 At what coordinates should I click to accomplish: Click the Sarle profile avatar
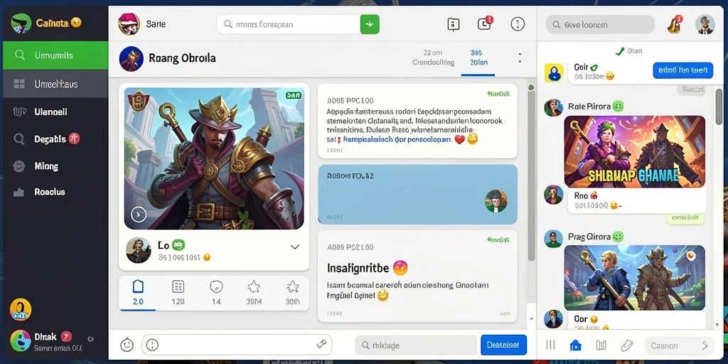(x=129, y=24)
